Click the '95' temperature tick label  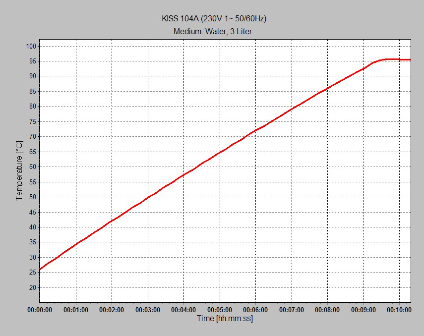click(x=32, y=61)
